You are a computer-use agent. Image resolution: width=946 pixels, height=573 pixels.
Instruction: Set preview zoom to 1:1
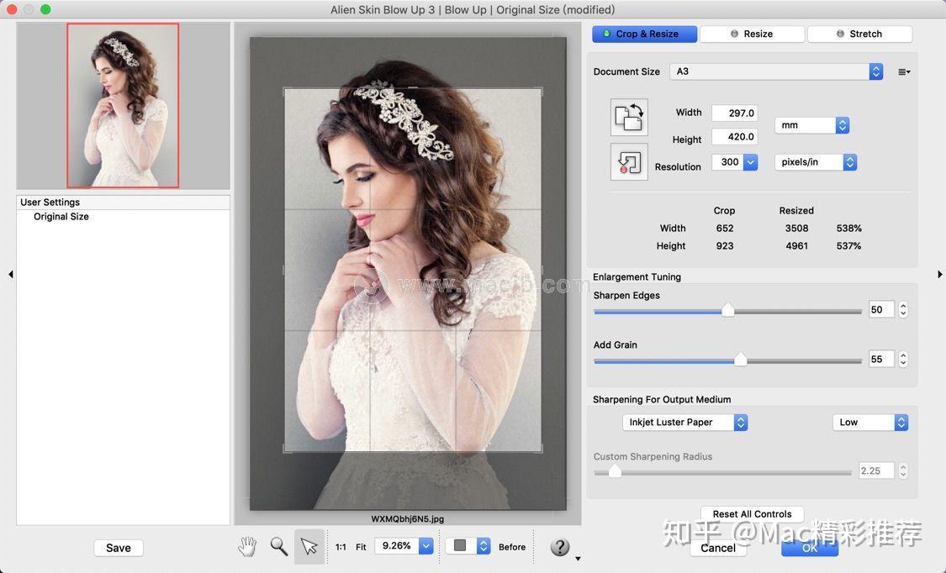click(341, 547)
